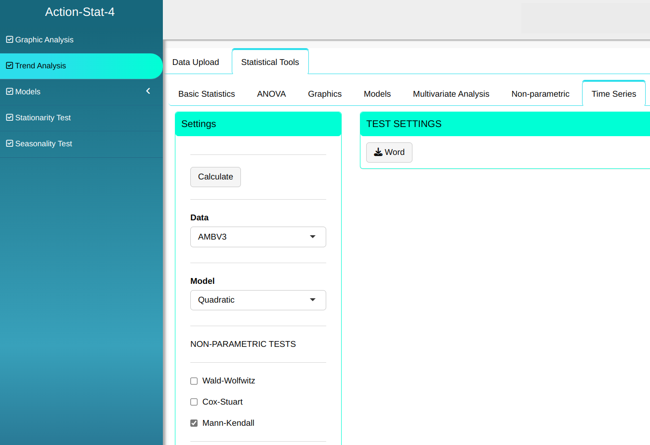Open the Model dropdown showing Quadratic

coord(258,300)
